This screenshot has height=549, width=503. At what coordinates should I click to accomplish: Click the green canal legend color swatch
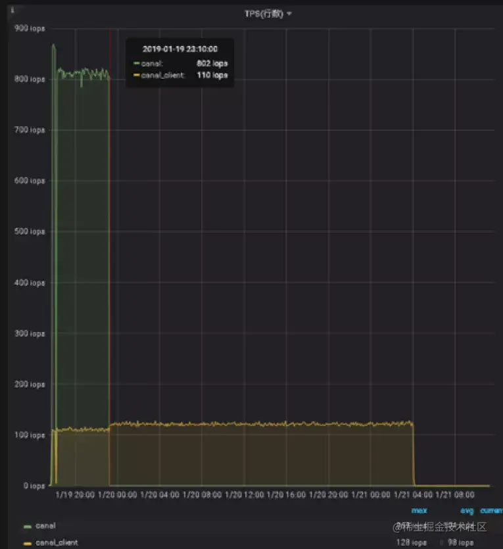pos(28,526)
